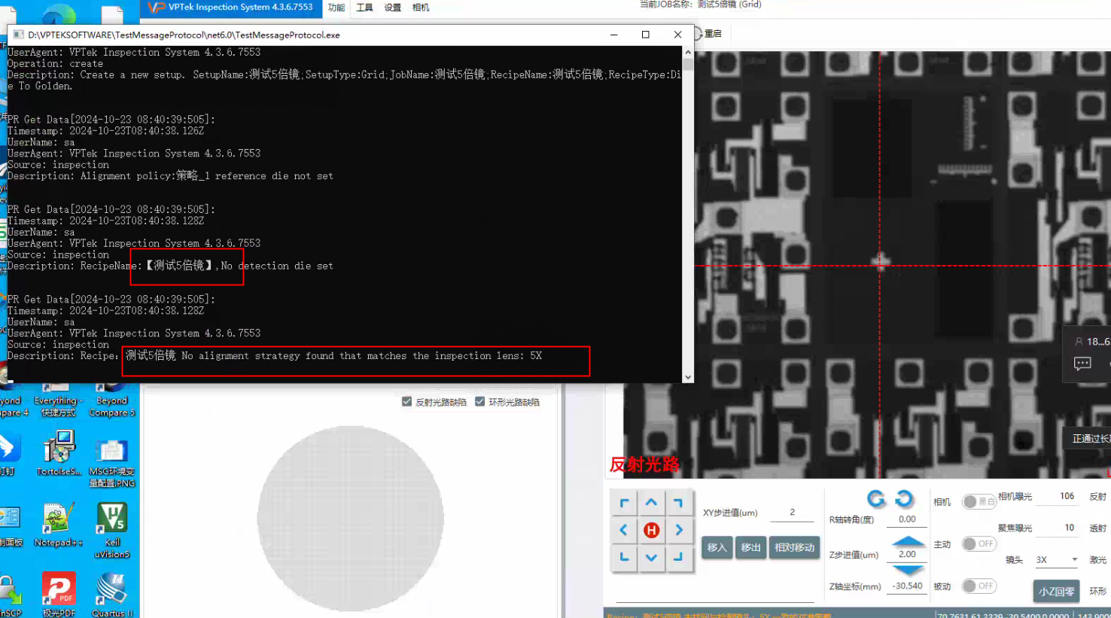
Task: Rotate R axis counterclockwise icon
Action: click(x=875, y=498)
